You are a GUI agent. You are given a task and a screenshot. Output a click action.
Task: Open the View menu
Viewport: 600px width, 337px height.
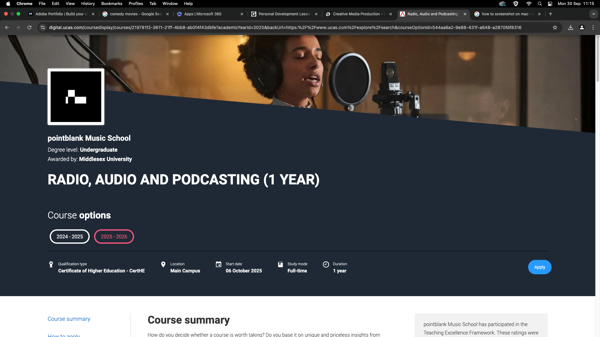pyautogui.click(x=70, y=4)
